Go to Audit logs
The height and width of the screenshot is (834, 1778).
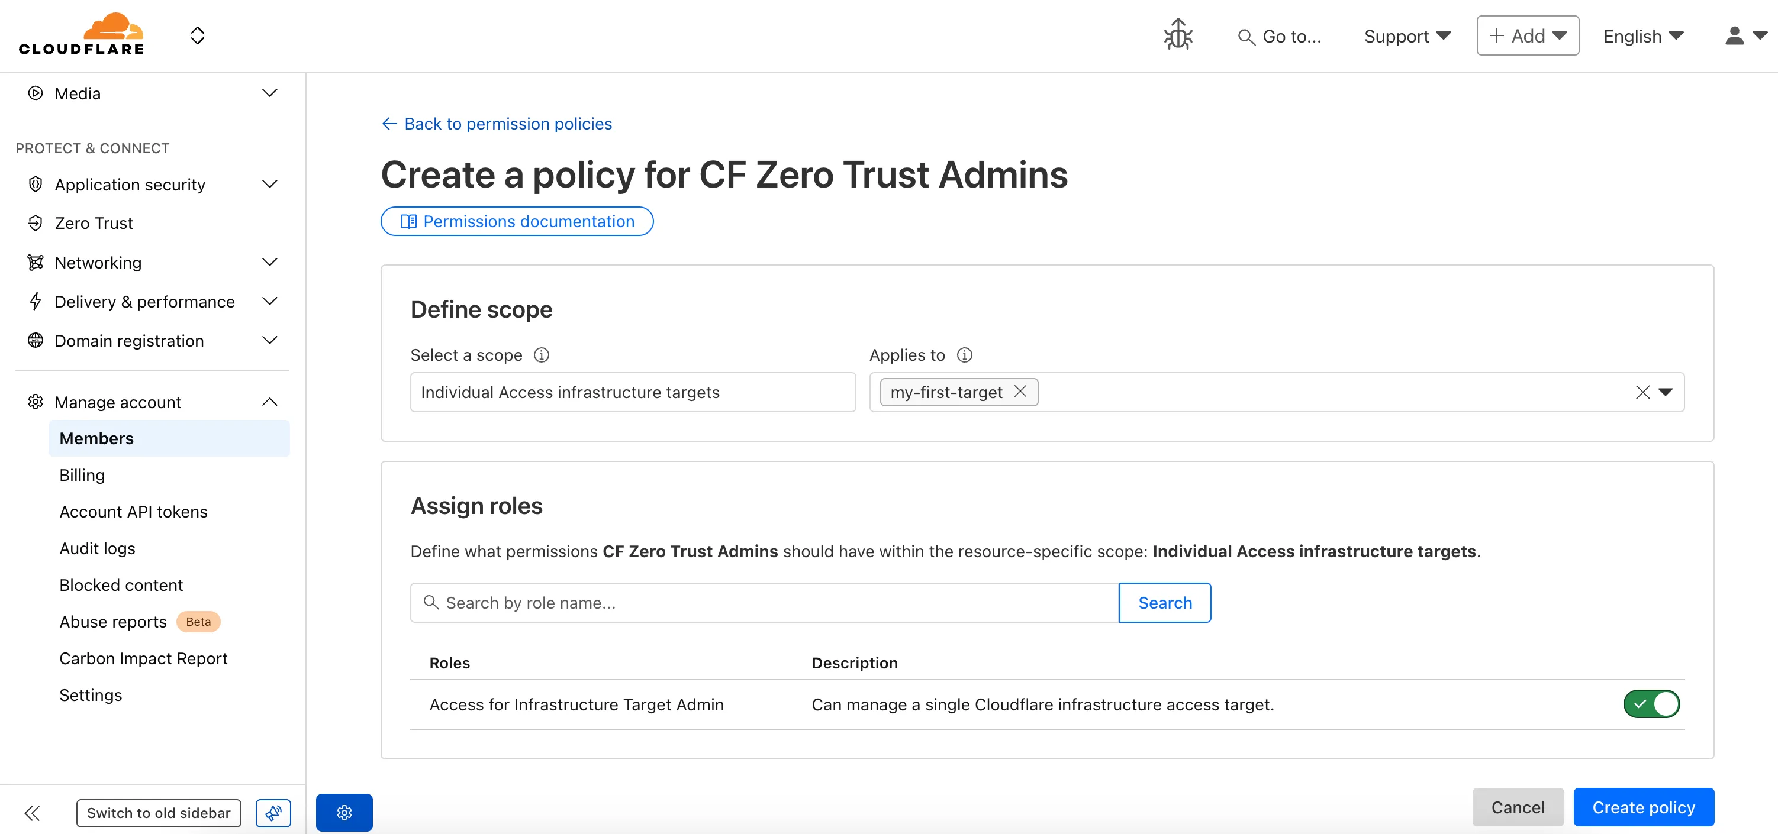[97, 548]
